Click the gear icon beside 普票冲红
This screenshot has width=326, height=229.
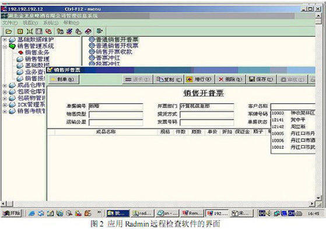click(92, 58)
